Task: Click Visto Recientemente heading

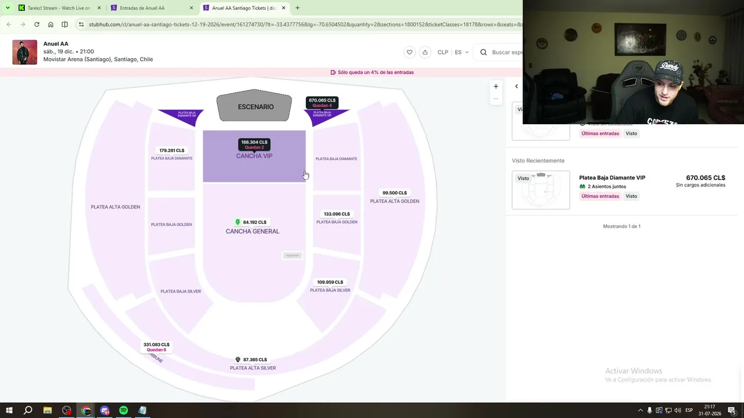Action: click(538, 161)
